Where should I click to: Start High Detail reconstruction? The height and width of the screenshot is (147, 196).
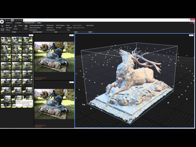click(x=9, y=28)
